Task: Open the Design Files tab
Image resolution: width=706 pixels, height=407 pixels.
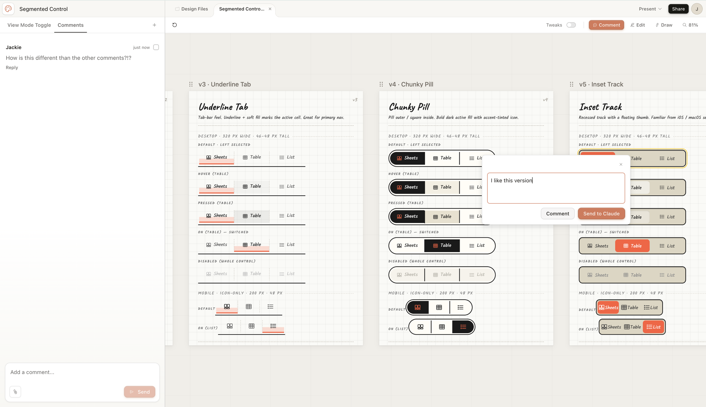Action: 192,9
